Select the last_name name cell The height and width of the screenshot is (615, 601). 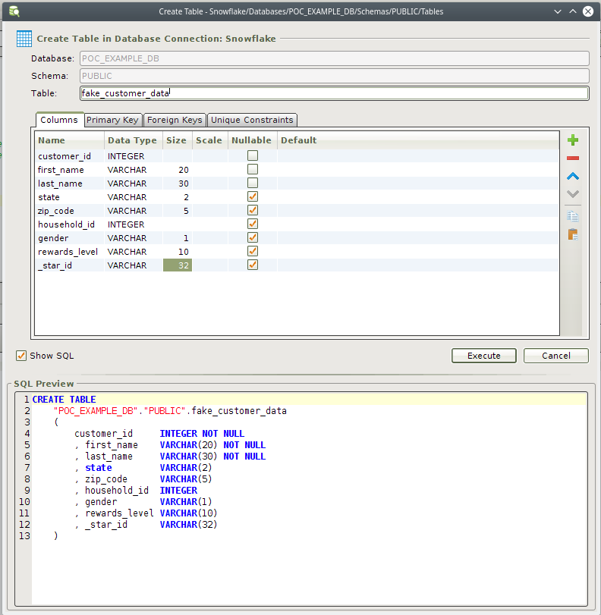click(x=70, y=184)
